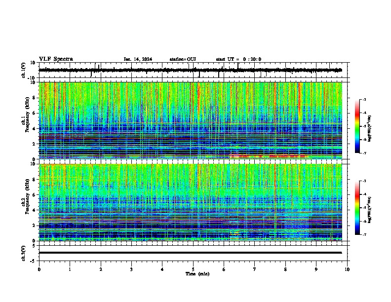Click the "start UT = 0 : 20: 0" text
The height and width of the screenshot is (302, 391).
238,59
